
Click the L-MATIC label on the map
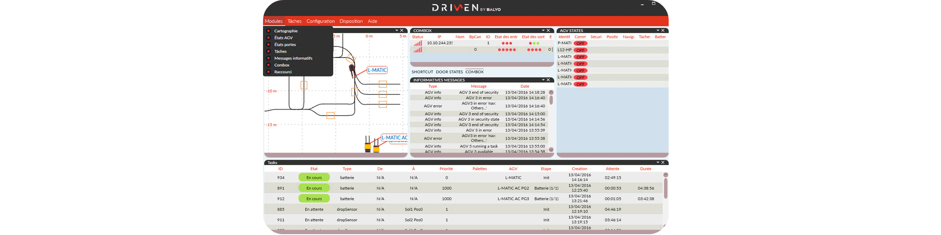click(x=377, y=70)
